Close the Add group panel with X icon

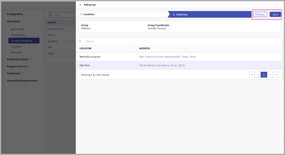pyautogui.click(x=80, y=5)
